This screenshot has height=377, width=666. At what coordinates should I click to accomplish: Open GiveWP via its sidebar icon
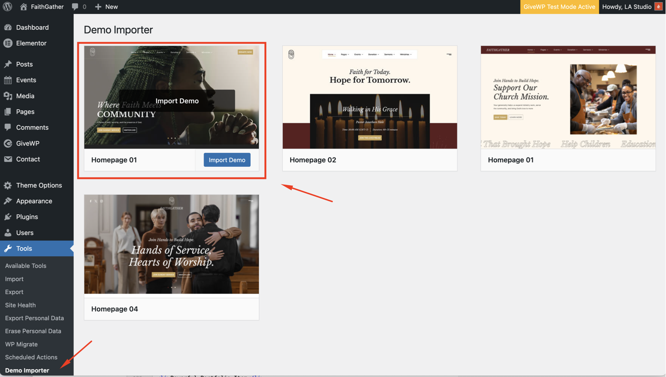pos(8,144)
